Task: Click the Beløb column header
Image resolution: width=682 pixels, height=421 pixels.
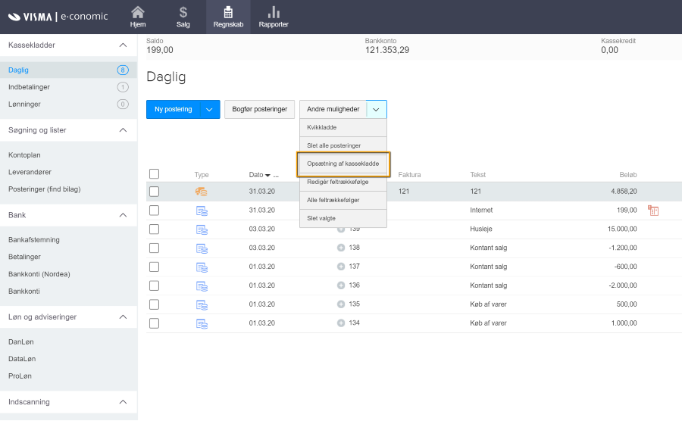Action: (628, 175)
